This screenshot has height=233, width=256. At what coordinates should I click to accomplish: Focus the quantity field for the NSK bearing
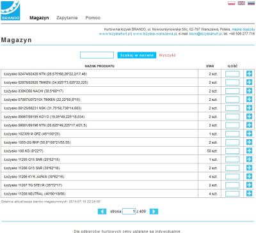point(232,108)
